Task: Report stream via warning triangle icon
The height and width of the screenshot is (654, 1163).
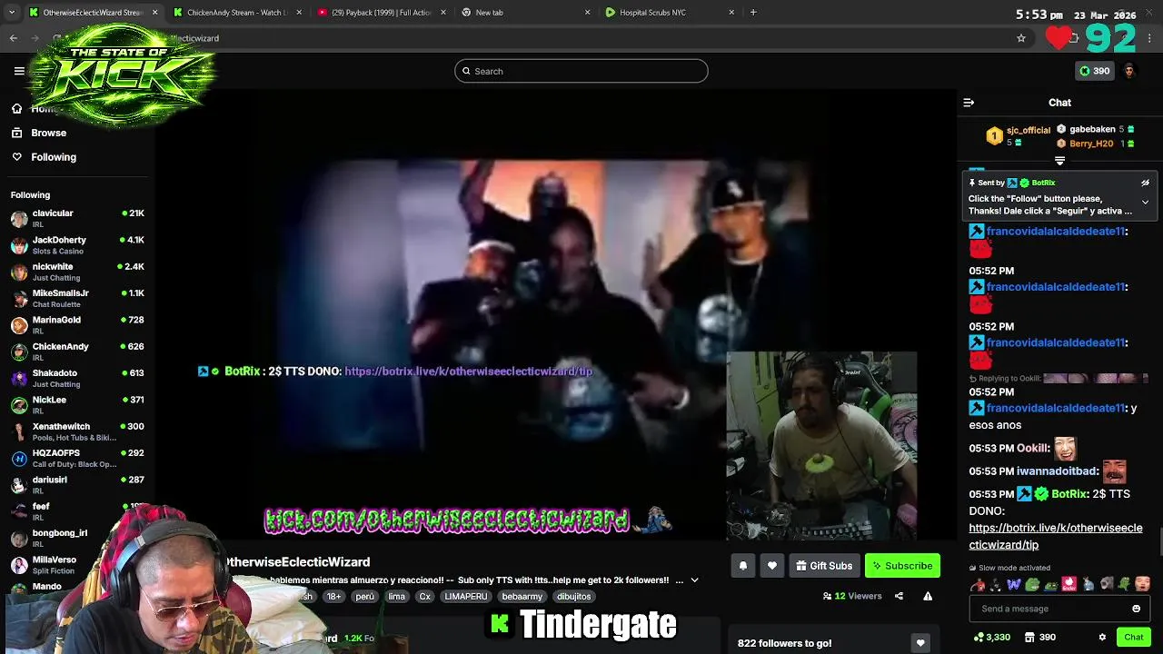Action: (928, 596)
